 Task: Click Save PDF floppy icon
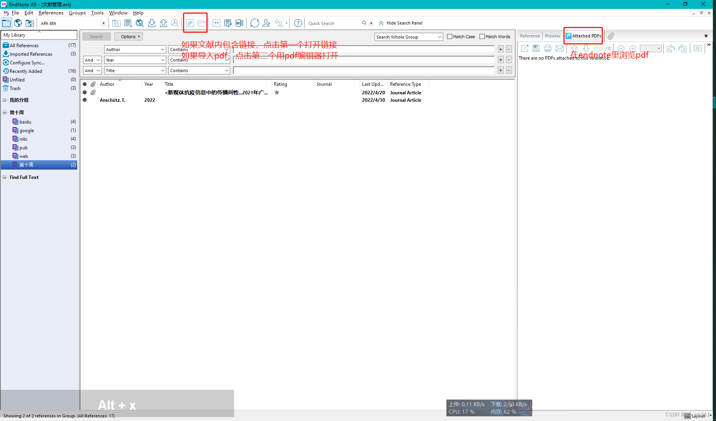(536, 49)
